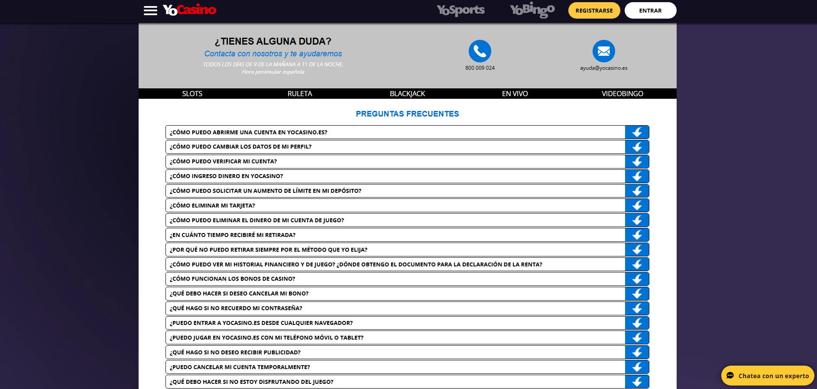Switch to the RULETA tab
This screenshot has width=817, height=389.
pos(300,94)
